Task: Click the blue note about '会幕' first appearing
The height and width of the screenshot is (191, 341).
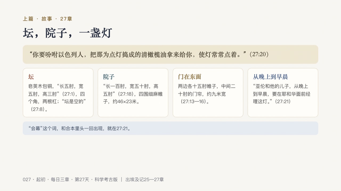Action: 170,128
